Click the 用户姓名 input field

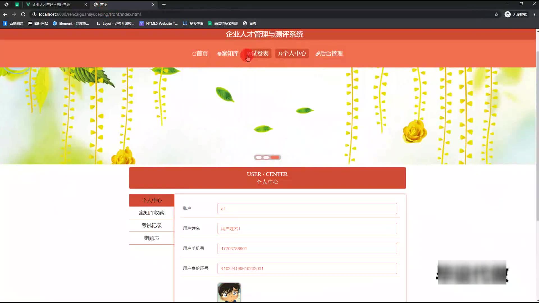point(307,229)
